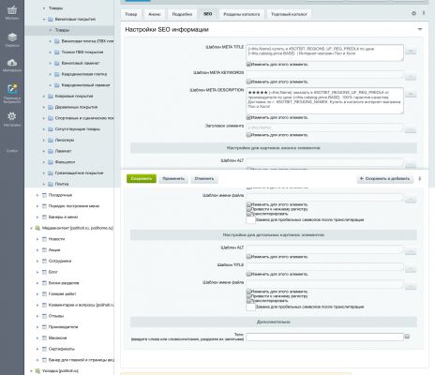Click into the Шаблон META DESCRIPTION text area

pos(324,101)
